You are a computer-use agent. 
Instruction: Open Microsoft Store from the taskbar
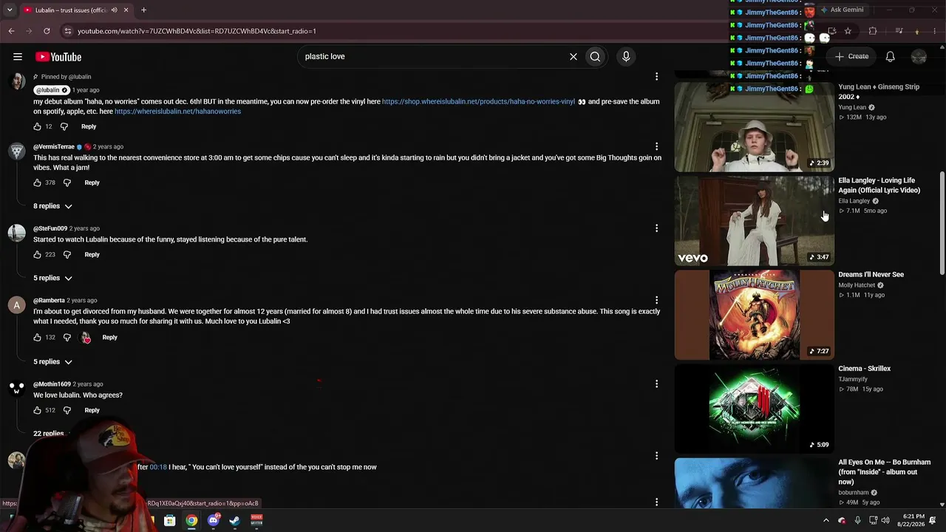(169, 520)
